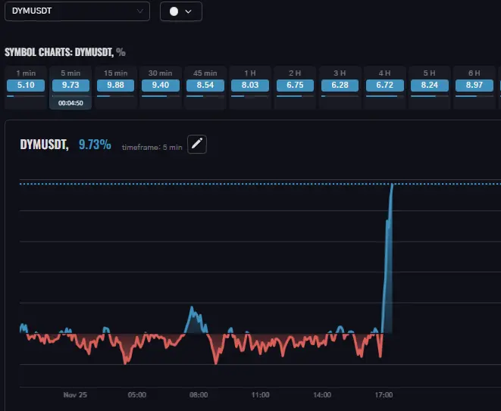Screen dimensions: 501x411
Task: Click the 9.73% value in chart header
Action: tap(95, 145)
